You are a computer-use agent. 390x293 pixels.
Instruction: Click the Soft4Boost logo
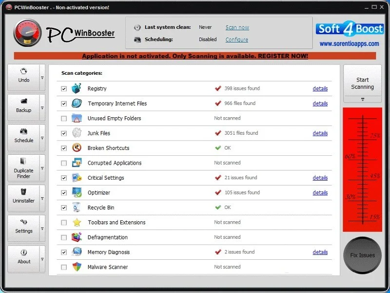coord(350,29)
